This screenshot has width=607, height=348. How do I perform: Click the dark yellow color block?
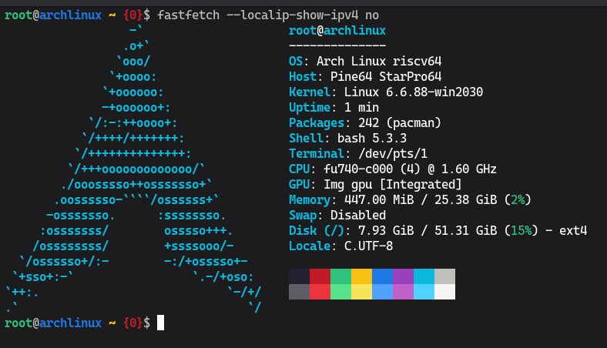361,276
